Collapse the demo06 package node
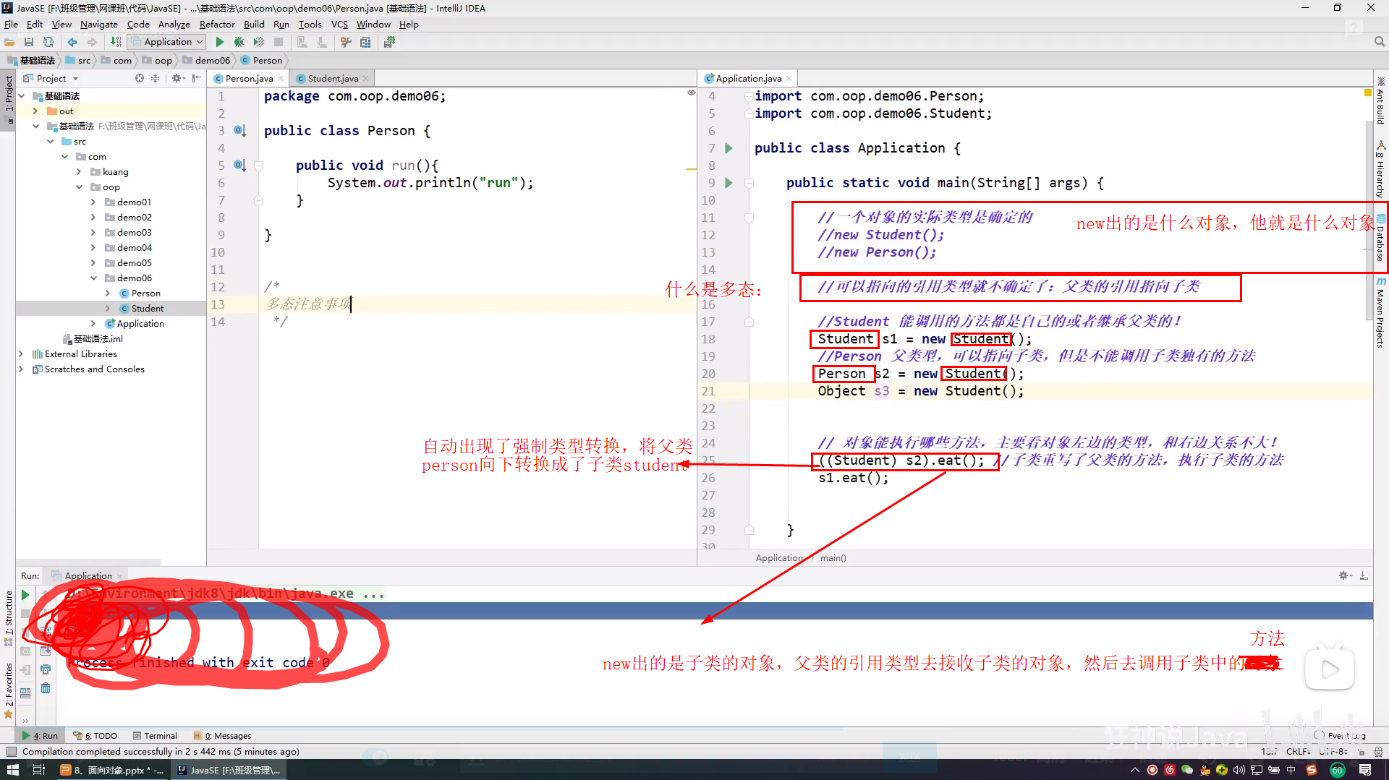This screenshot has width=1389, height=780. (93, 278)
